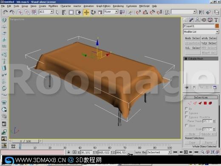The width and height of the screenshot is (221, 166).
Task: Open the Utilities hammer panel
Action: click(x=216, y=20)
